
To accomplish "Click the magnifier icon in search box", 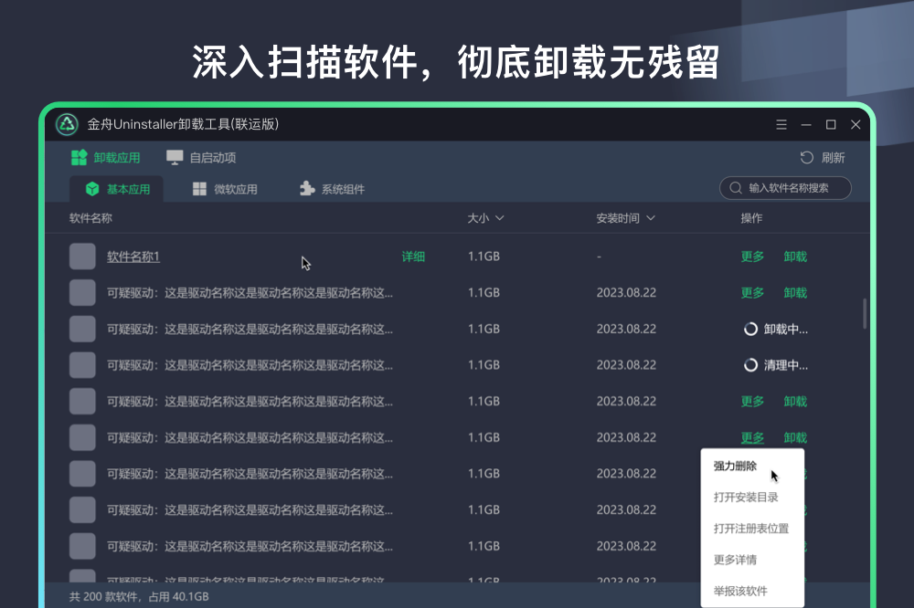I will pos(736,188).
